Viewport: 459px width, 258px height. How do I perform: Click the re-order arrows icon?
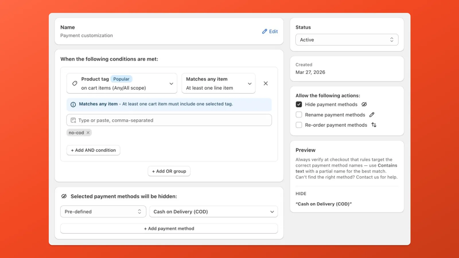[374, 125]
